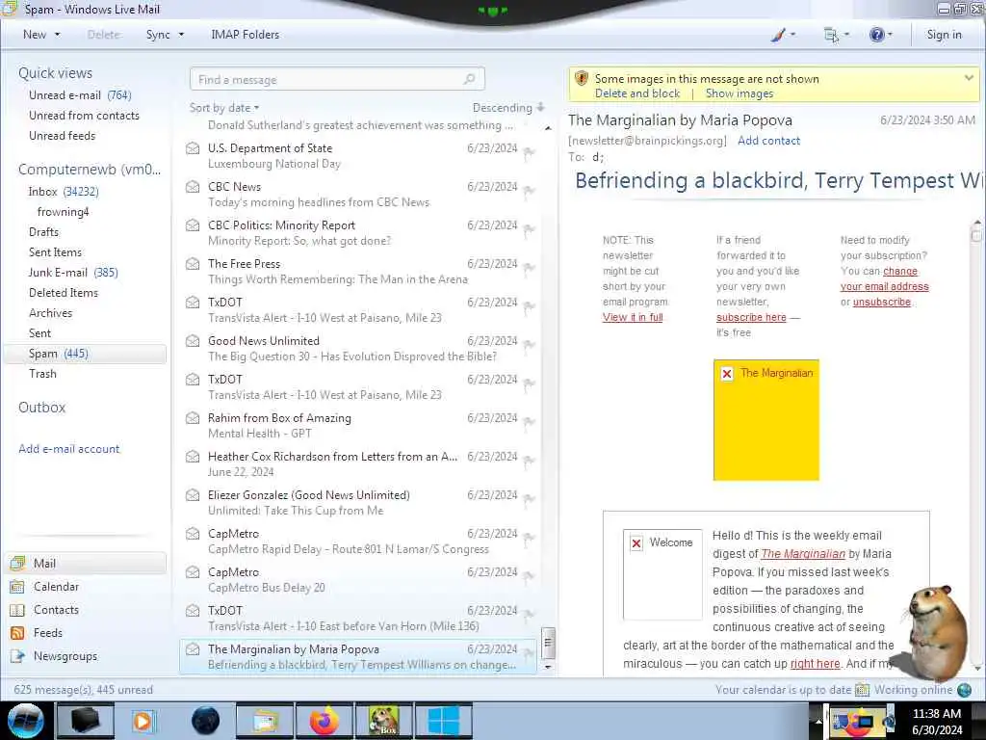
Task: Select Unread from contacts quick view
Action: click(x=85, y=116)
